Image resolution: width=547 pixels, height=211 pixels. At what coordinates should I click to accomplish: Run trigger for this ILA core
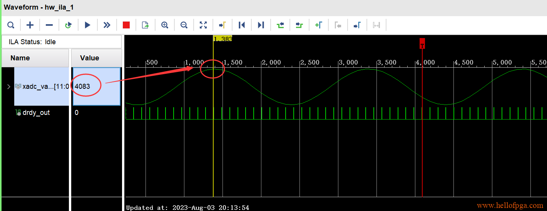[88, 25]
